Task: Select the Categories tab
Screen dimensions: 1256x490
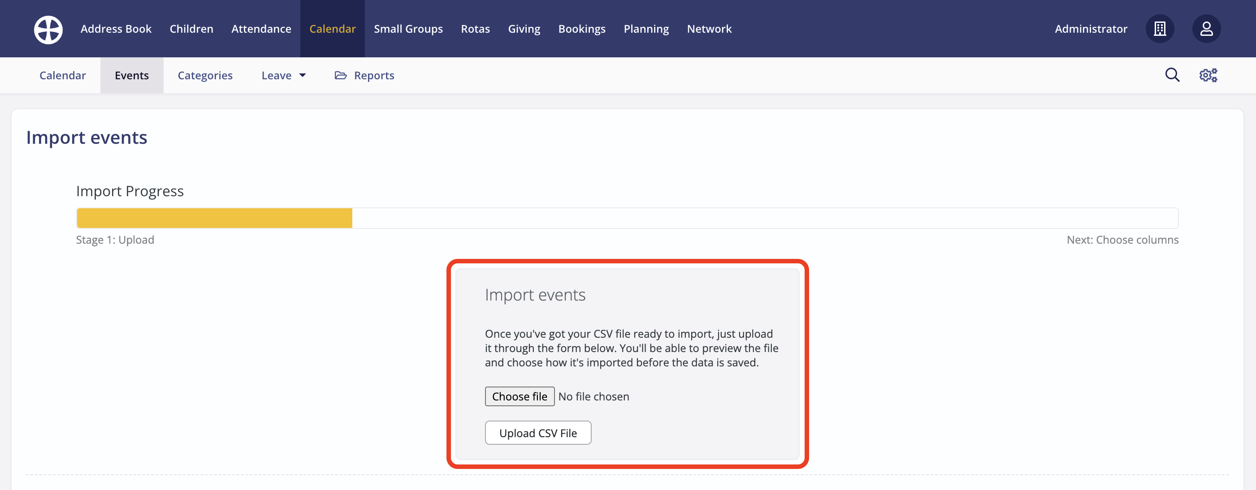Action: 205,76
